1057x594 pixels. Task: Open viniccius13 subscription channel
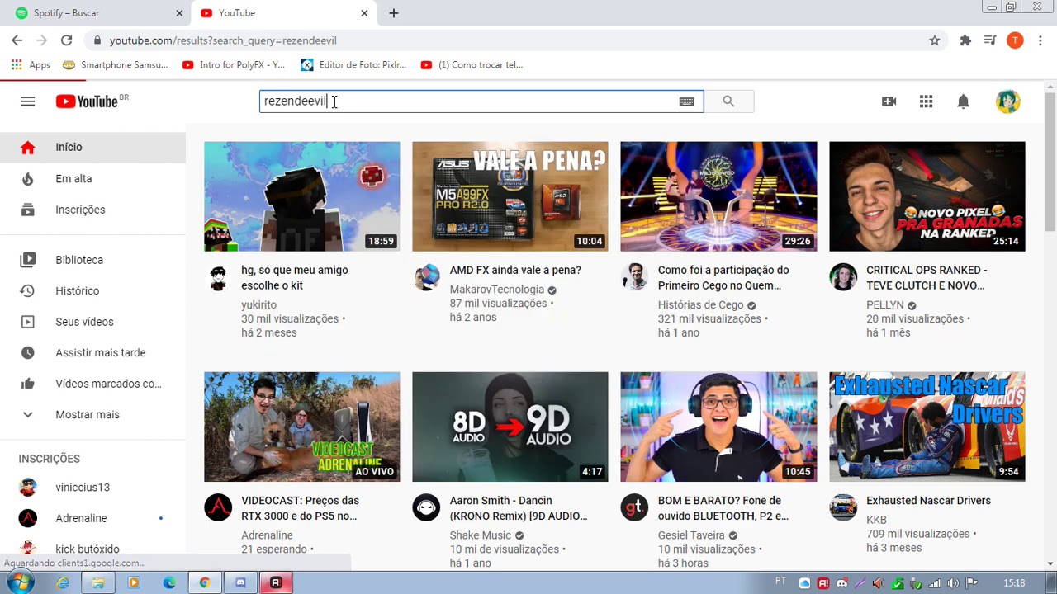pos(92,487)
